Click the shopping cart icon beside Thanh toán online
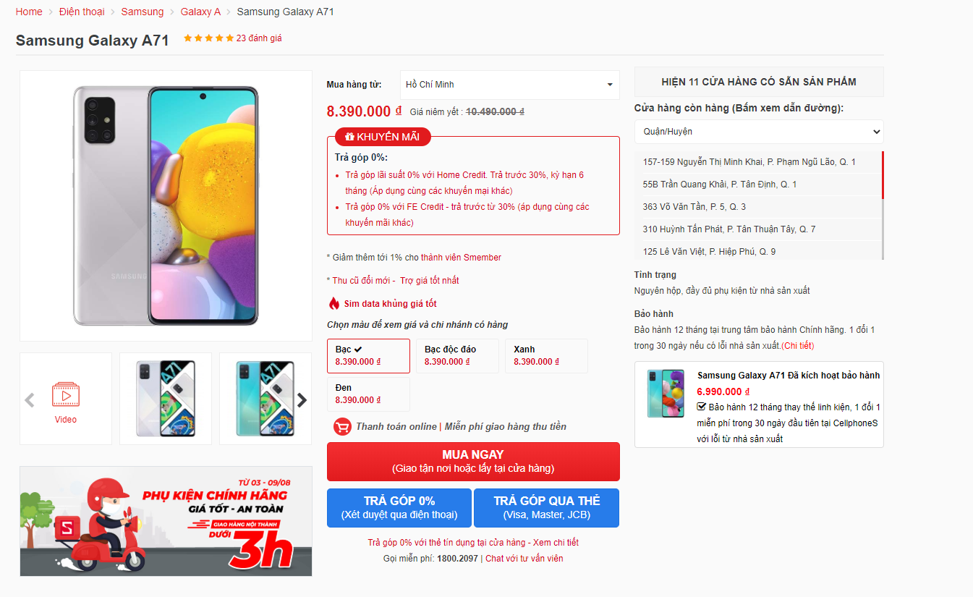This screenshot has width=973, height=597. pos(342,427)
